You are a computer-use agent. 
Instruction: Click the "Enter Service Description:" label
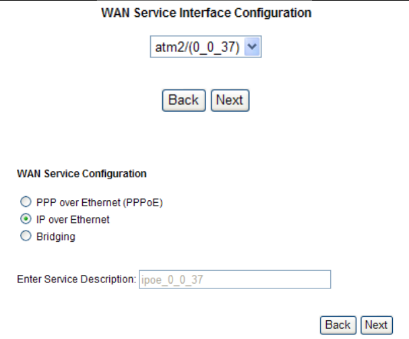click(75, 280)
